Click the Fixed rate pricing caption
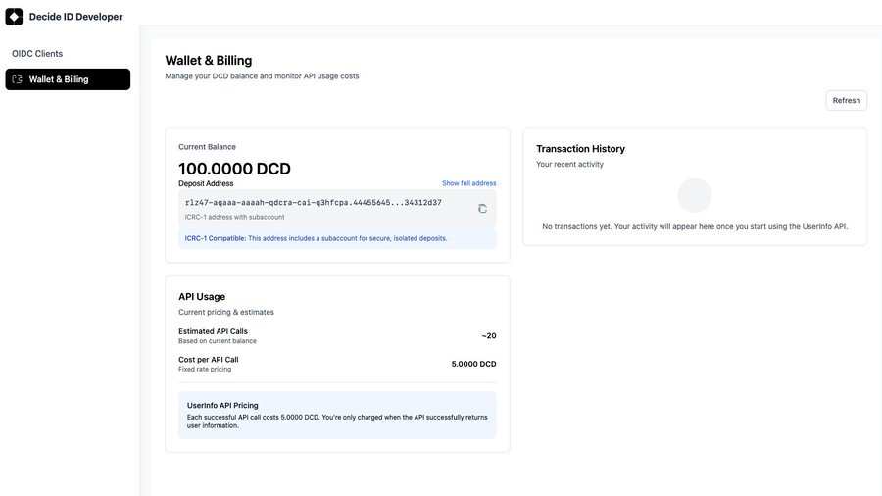 (x=205, y=369)
